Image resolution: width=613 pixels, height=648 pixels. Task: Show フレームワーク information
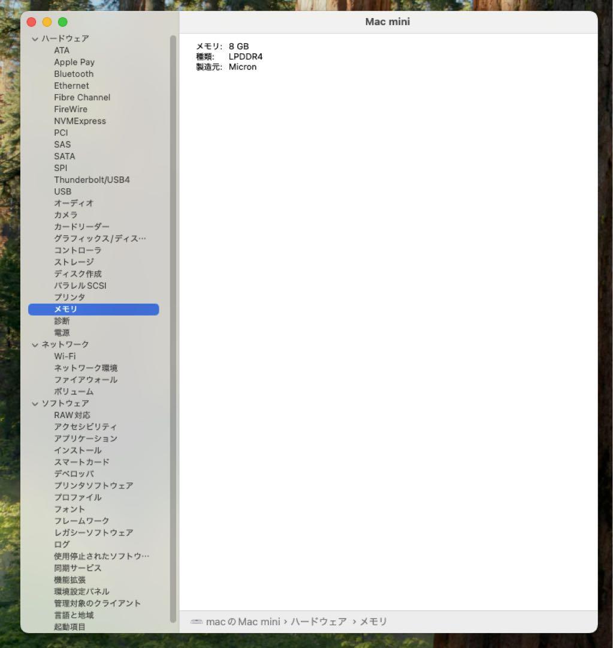point(81,521)
